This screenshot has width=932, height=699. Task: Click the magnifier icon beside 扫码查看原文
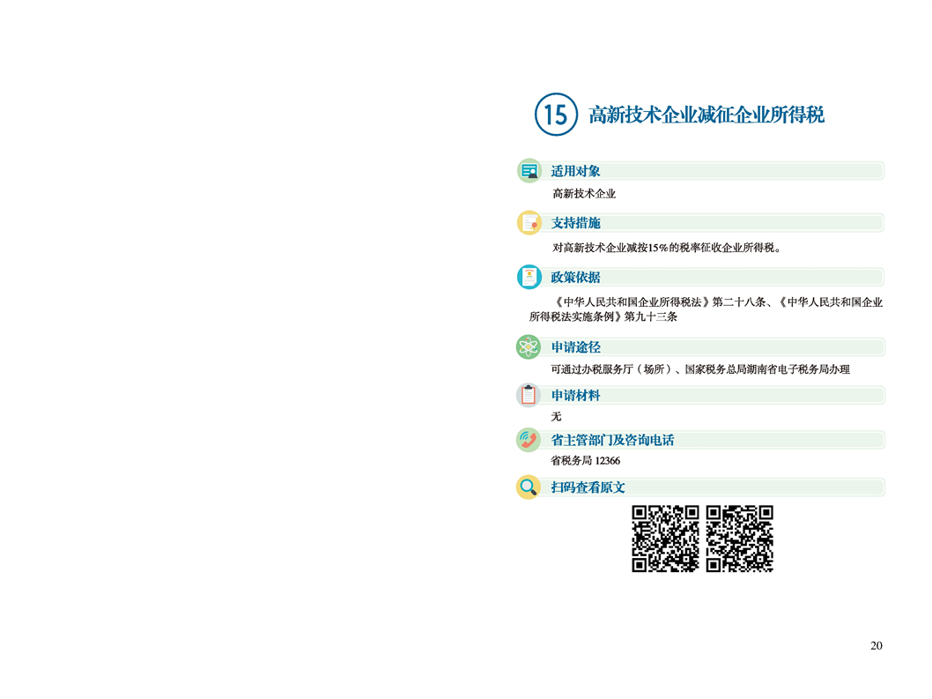[529, 487]
